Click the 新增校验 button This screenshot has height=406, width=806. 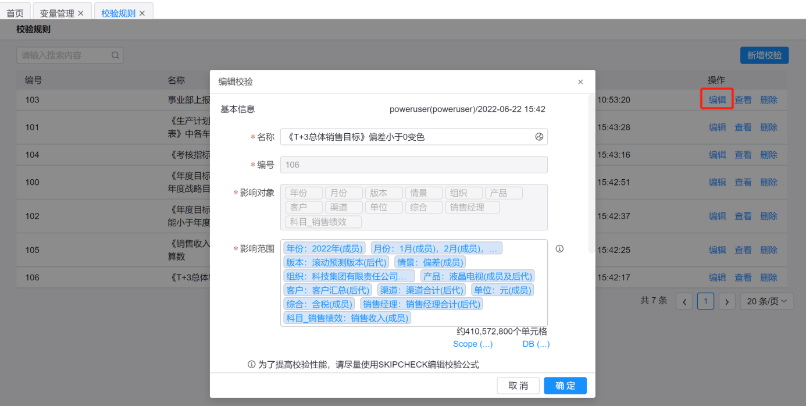point(764,55)
